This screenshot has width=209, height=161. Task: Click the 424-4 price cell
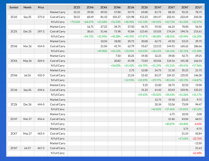click(x=41, y=61)
